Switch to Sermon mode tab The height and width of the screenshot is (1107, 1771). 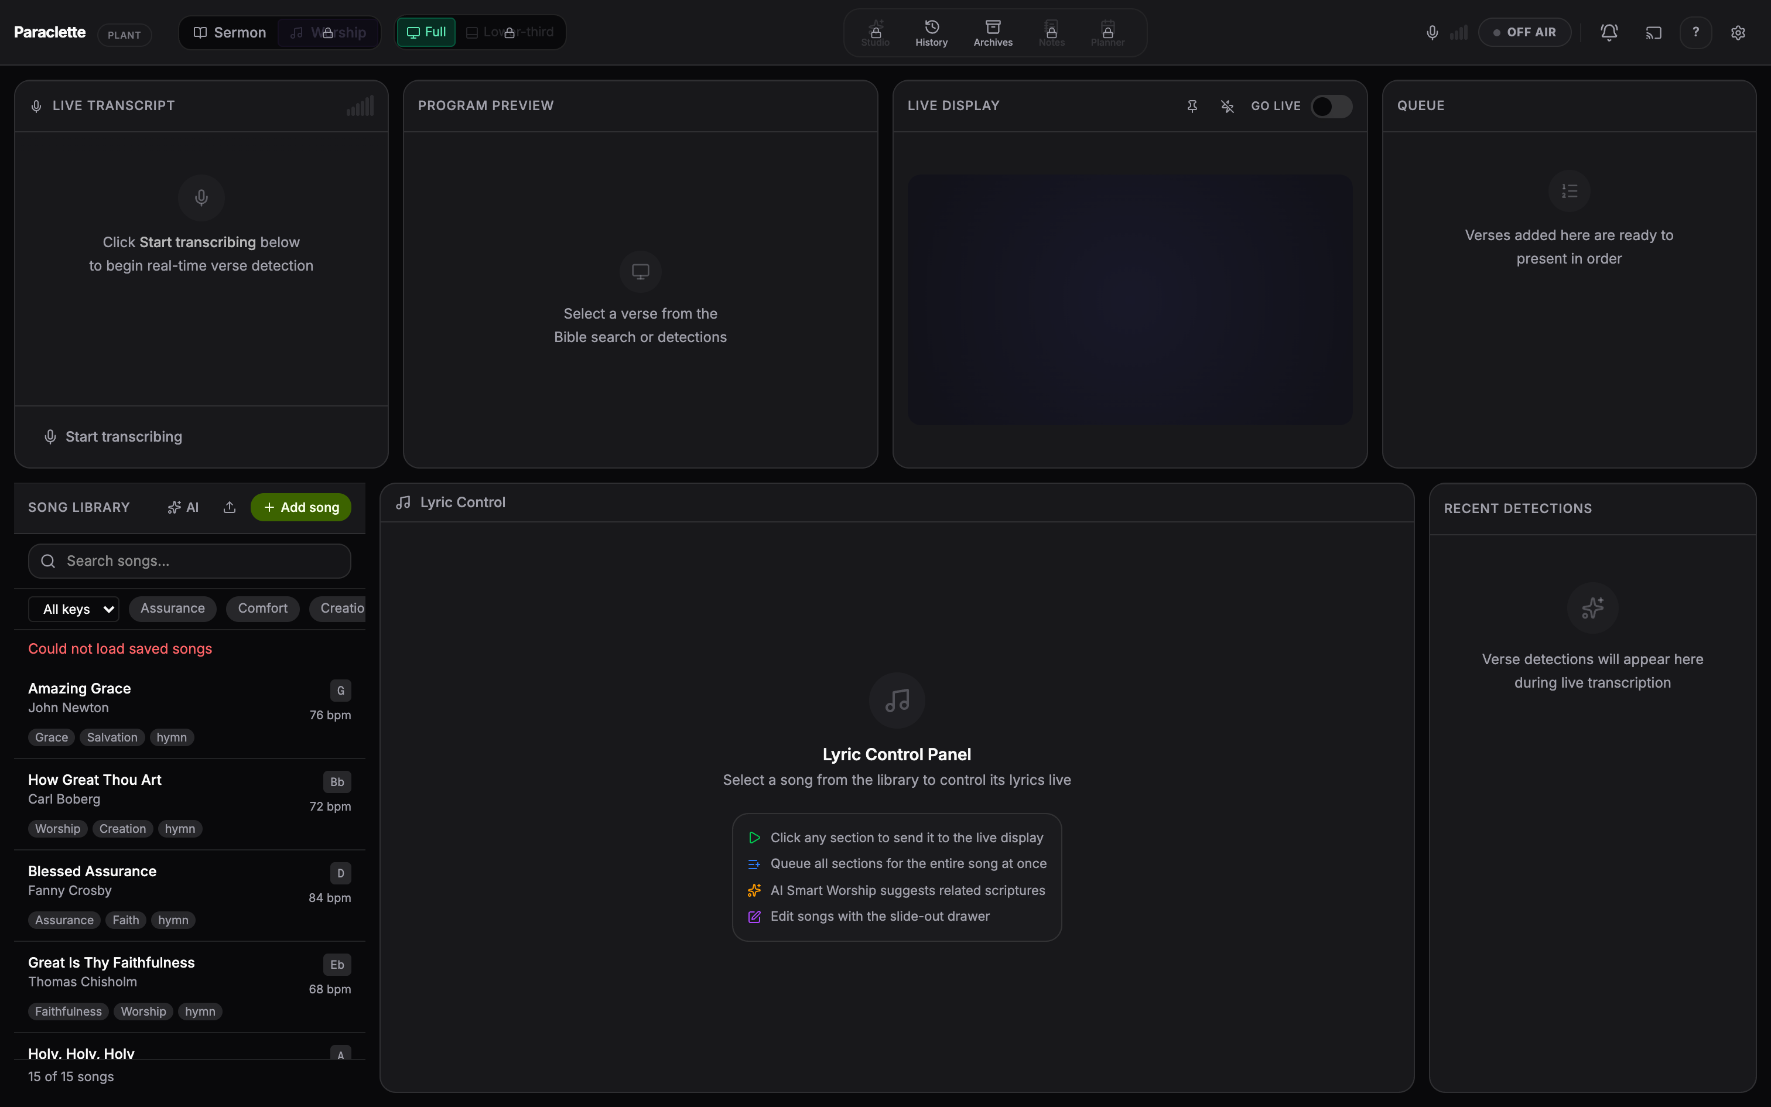230,33
